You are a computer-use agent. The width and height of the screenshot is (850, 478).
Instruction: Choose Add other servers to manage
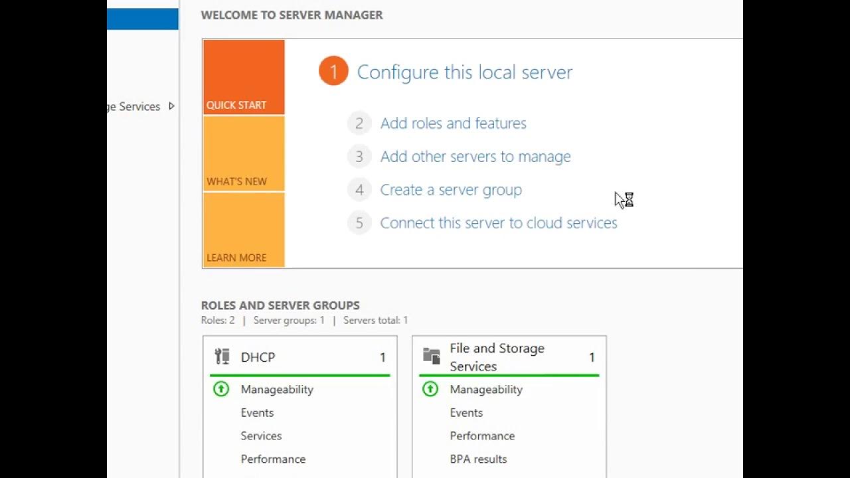point(475,157)
